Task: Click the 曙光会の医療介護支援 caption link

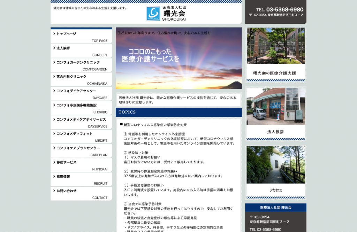Action: coord(274,73)
